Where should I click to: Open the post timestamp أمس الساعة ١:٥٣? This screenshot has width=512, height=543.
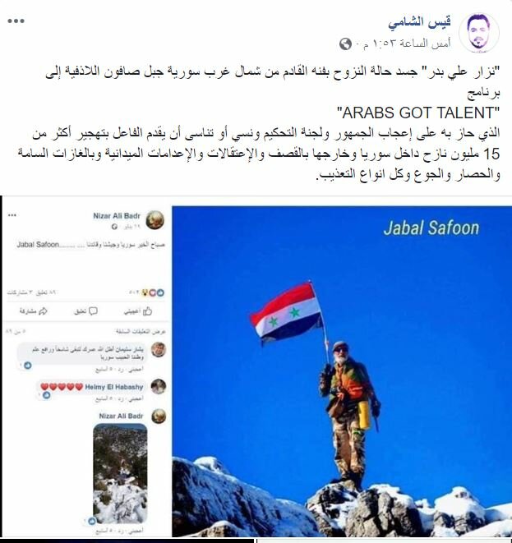click(406, 44)
